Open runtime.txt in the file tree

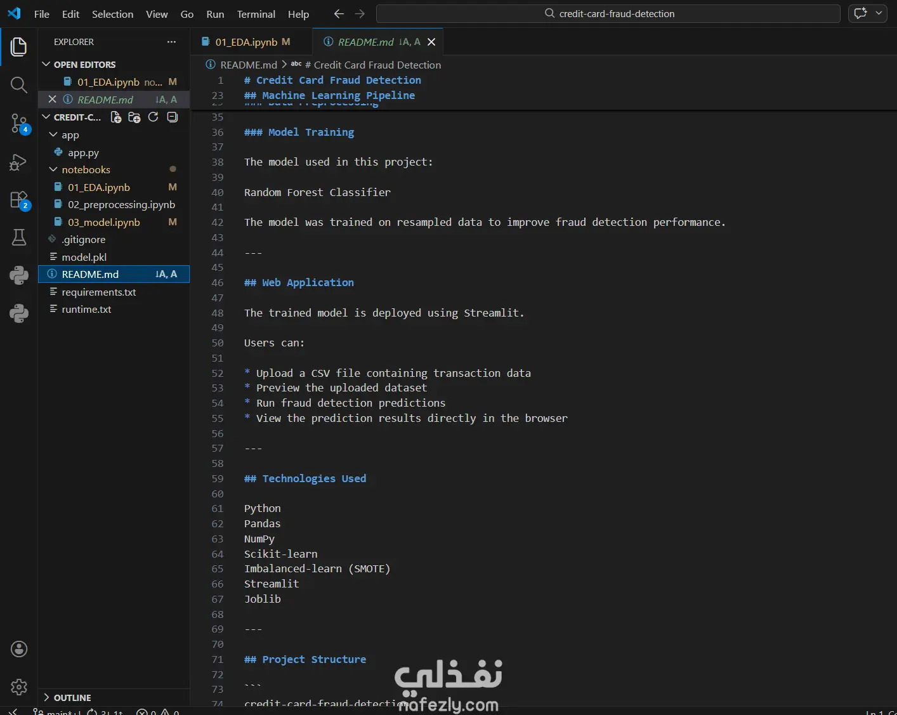114,310
